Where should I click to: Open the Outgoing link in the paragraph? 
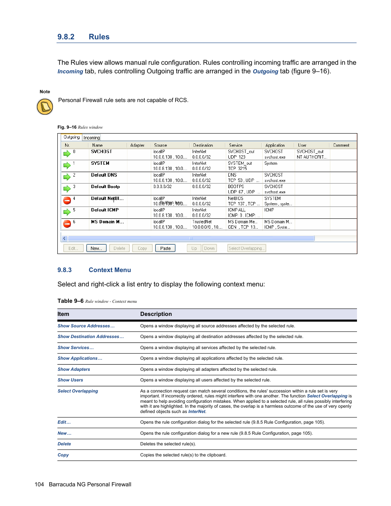[266, 71]
